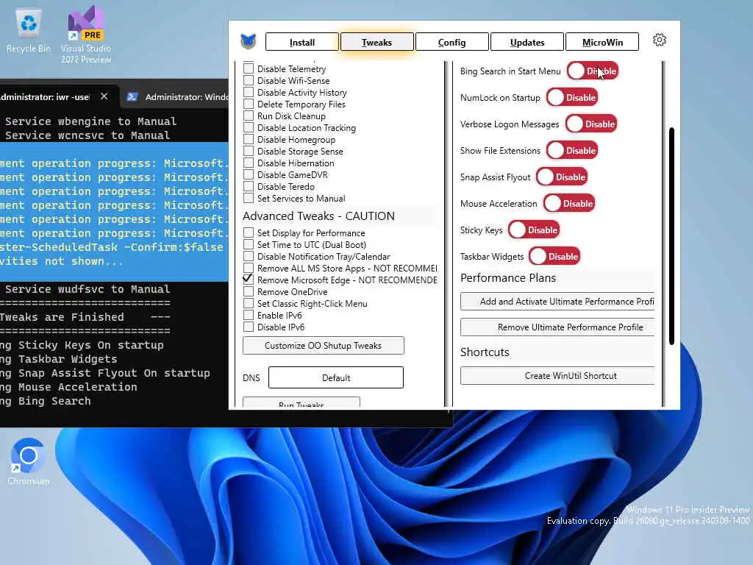
Task: Select the Chromium desktop shortcut icon
Action: pyautogui.click(x=29, y=461)
